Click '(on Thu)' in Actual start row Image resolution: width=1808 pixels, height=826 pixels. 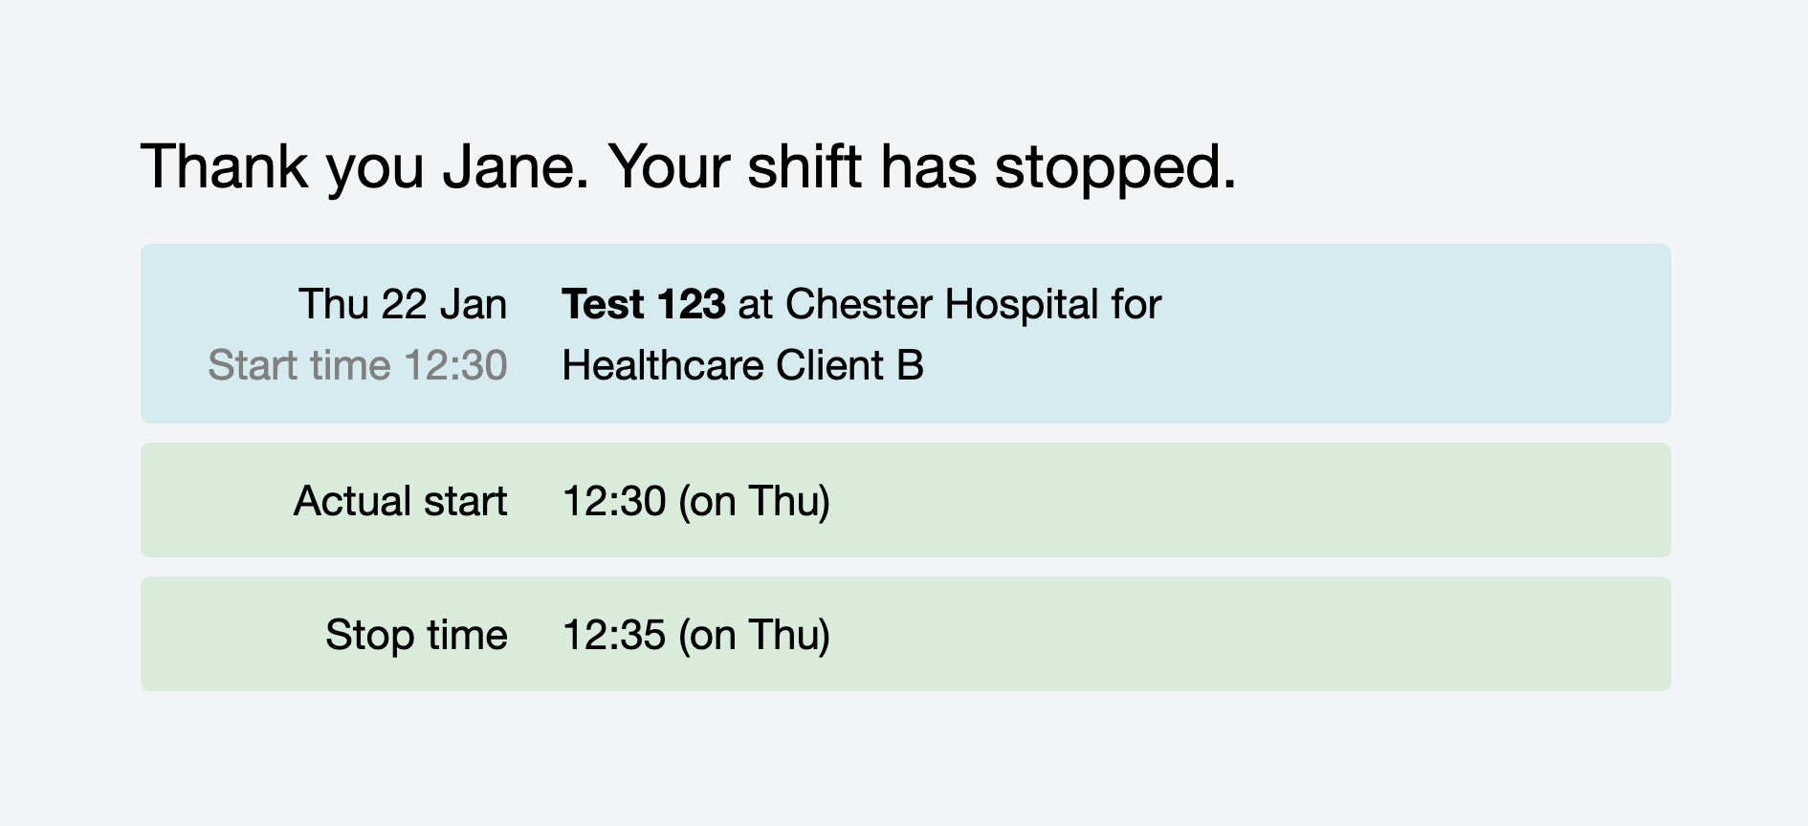pos(754,501)
